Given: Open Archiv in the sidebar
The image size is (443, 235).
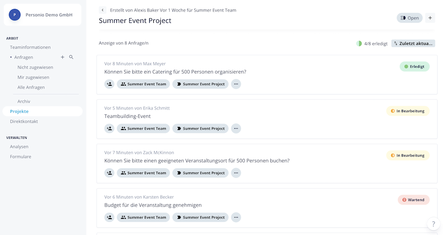Looking at the screenshot, I should [x=24, y=101].
